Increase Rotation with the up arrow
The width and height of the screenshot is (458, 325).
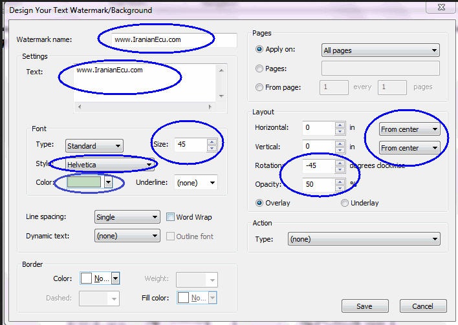[x=340, y=163]
